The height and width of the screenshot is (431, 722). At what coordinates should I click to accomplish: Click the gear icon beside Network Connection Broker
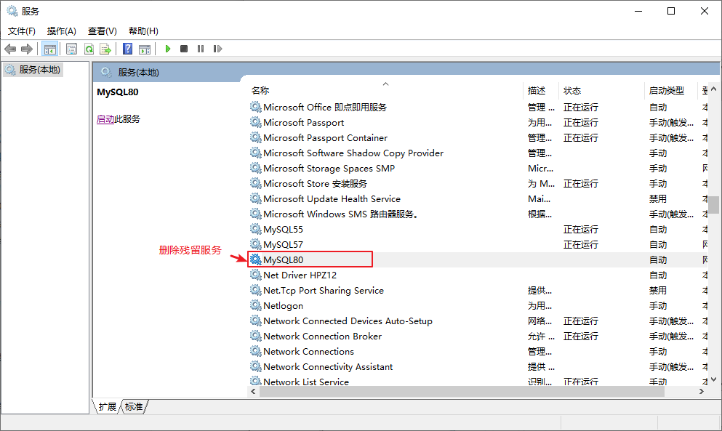255,336
